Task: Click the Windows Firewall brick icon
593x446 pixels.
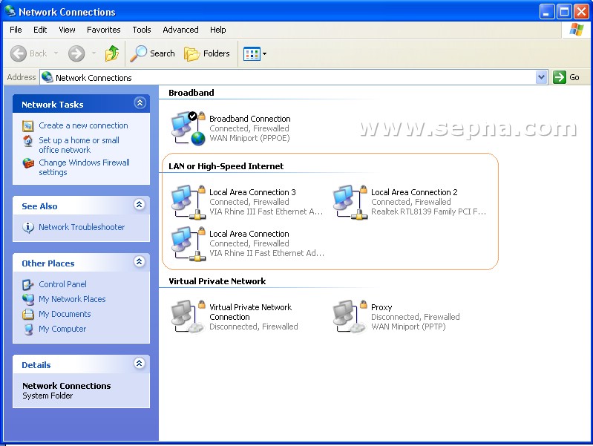Action: click(x=28, y=163)
